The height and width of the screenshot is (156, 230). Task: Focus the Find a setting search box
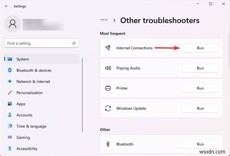pos(42,43)
